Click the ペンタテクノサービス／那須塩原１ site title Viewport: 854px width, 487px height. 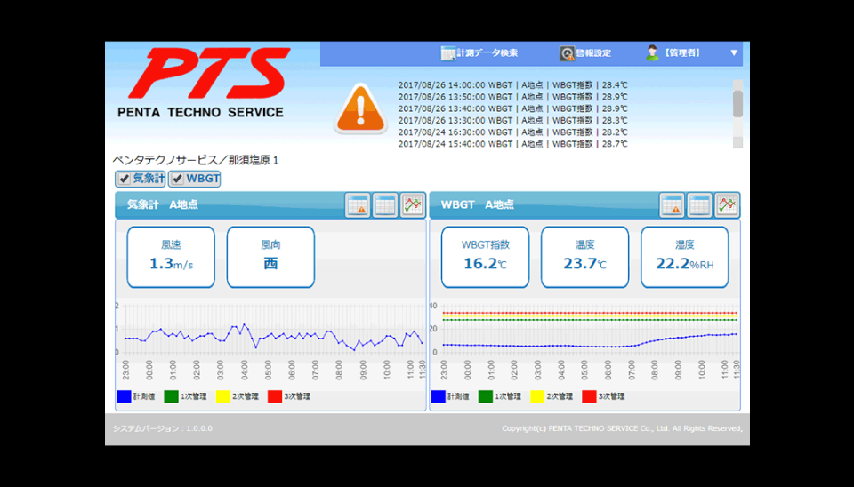pyautogui.click(x=196, y=160)
